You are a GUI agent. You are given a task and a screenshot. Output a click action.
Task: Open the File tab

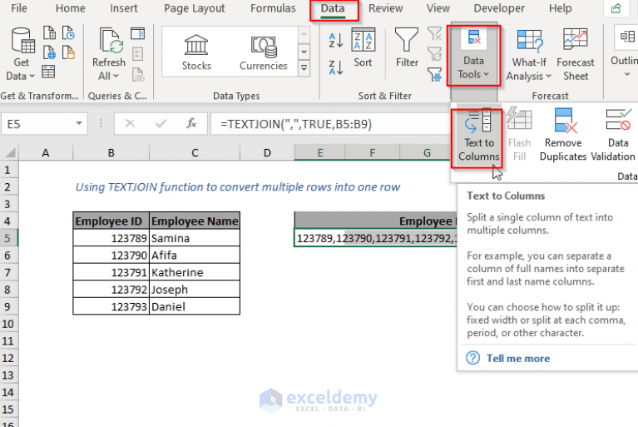(x=19, y=8)
